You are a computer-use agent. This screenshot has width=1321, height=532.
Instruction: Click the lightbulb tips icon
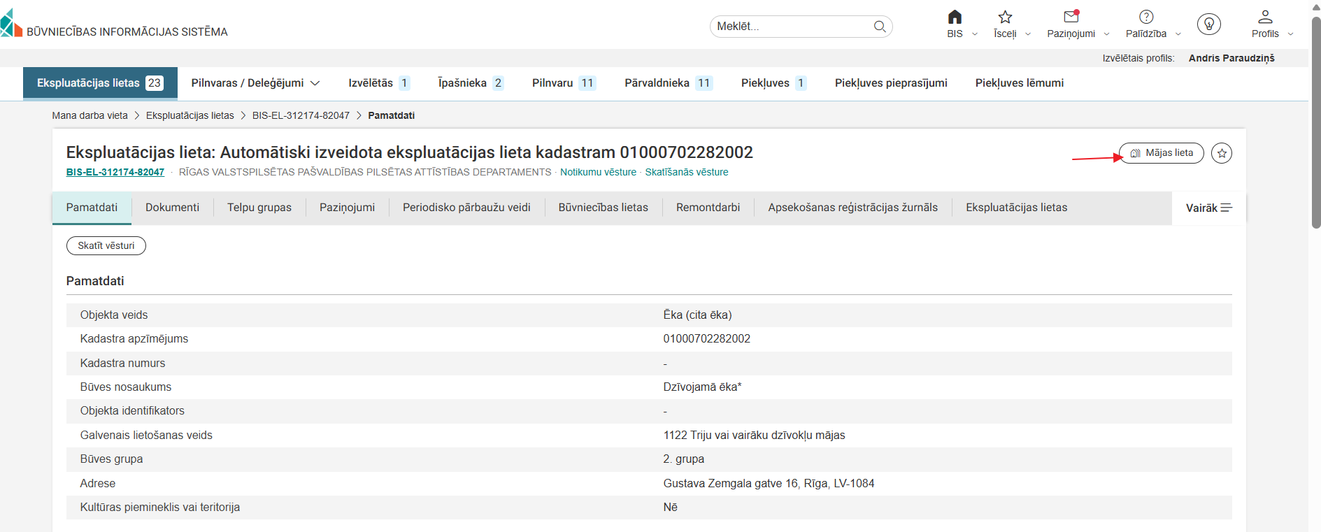[1208, 24]
